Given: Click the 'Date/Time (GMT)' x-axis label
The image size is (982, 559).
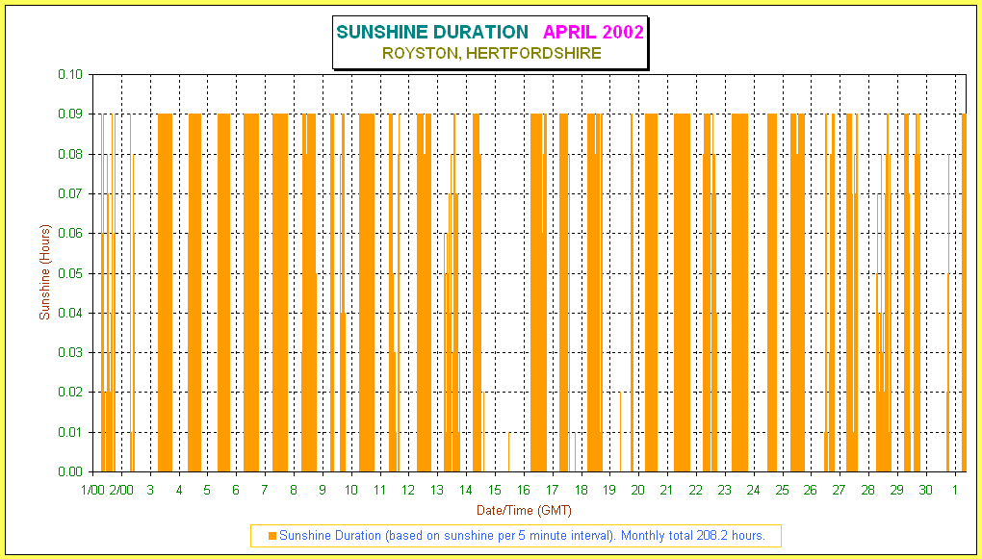Looking at the screenshot, I should tap(524, 510).
